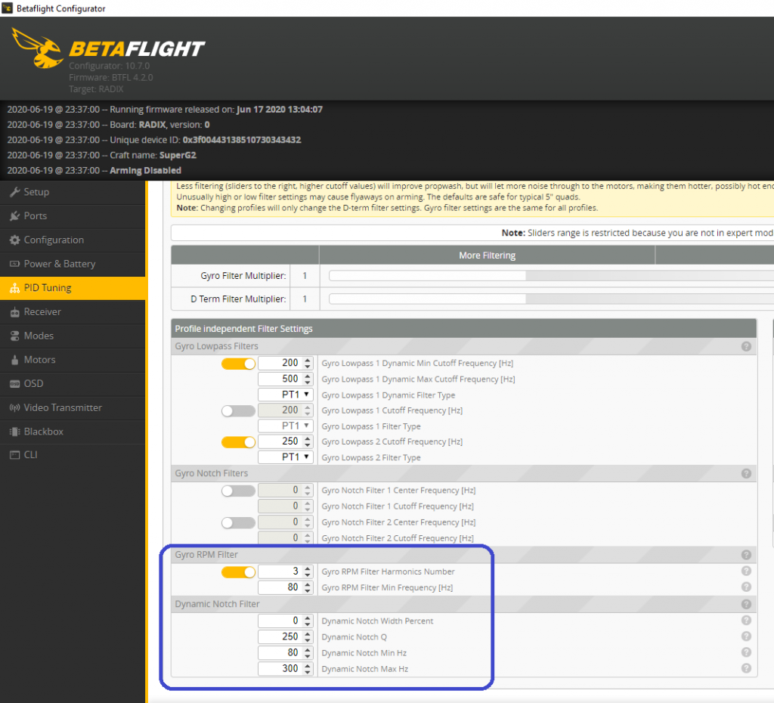Screen dimensions: 774x703
Task: Click the Receiver icon in sidebar
Action: (x=15, y=312)
